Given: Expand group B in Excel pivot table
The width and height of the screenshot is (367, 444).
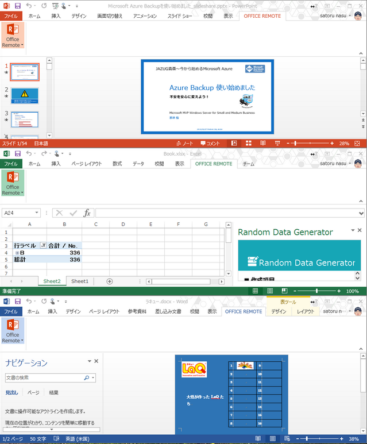Looking at the screenshot, I should point(17,253).
